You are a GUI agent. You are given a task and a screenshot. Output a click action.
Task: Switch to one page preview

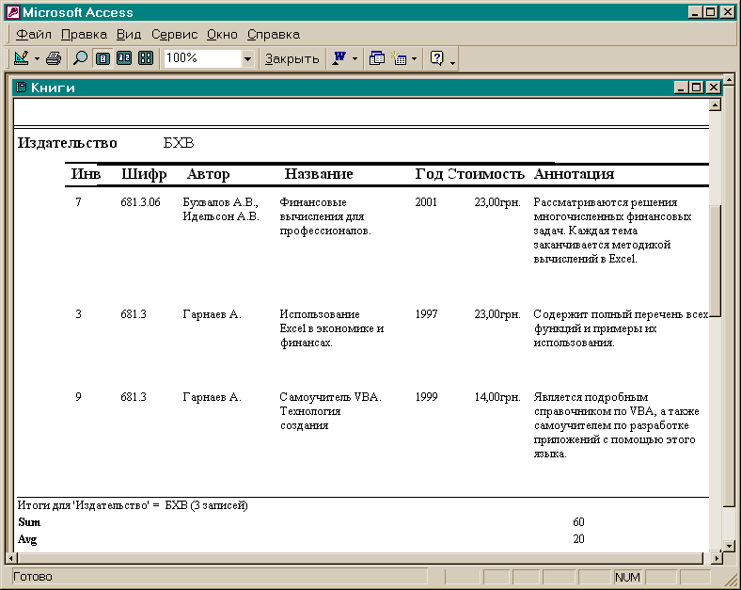click(102, 58)
